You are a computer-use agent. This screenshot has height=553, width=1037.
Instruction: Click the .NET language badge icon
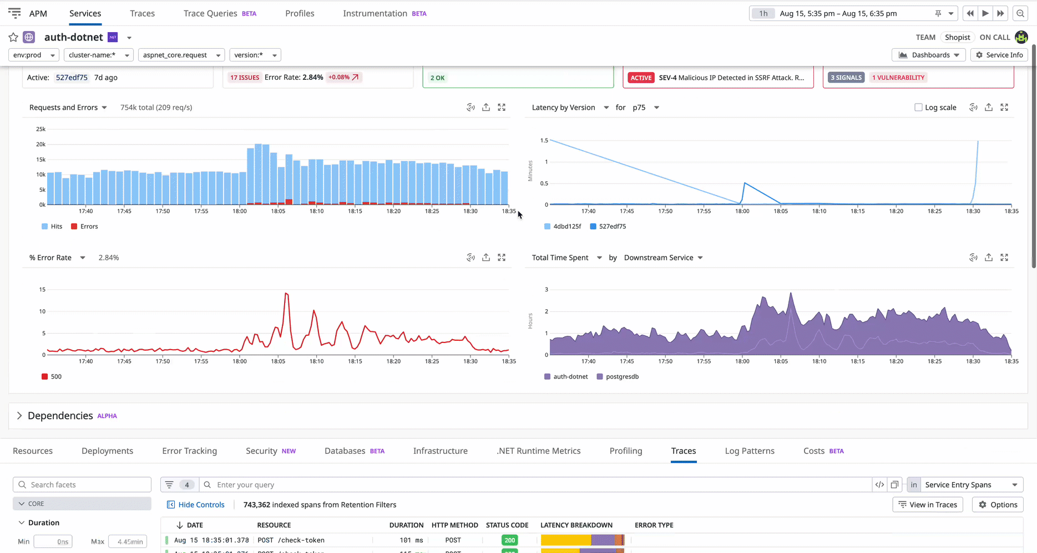pos(113,37)
